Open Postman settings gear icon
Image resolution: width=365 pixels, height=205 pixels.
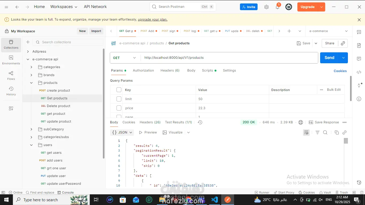click(x=266, y=7)
